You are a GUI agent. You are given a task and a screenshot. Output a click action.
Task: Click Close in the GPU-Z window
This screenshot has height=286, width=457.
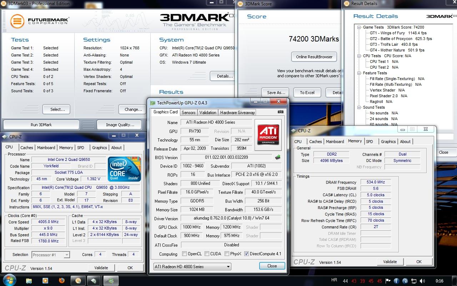pyautogui.click(x=272, y=266)
